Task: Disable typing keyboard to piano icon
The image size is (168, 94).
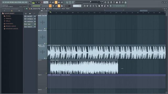Action: click(x=50, y=6)
